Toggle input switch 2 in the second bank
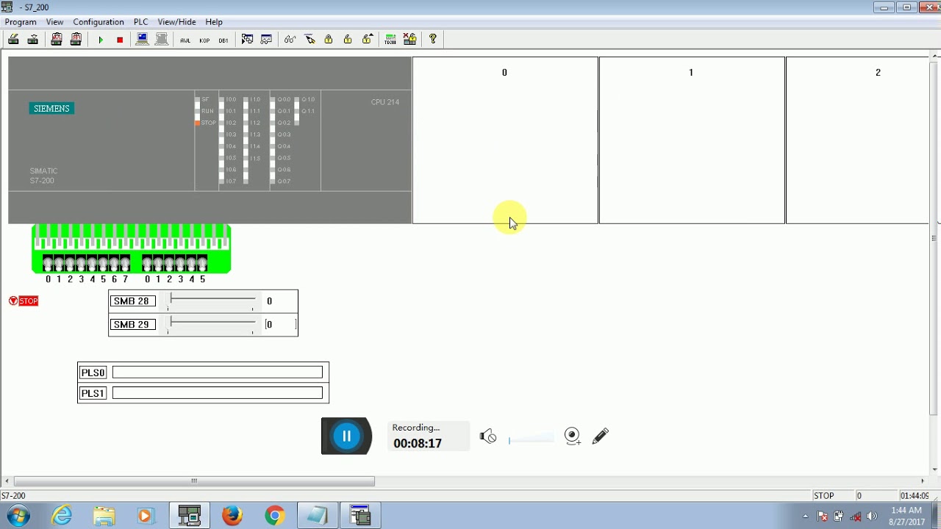The width and height of the screenshot is (941, 529). [169, 263]
